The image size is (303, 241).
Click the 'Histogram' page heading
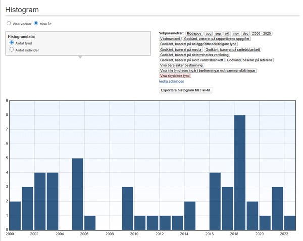[x=22, y=10]
